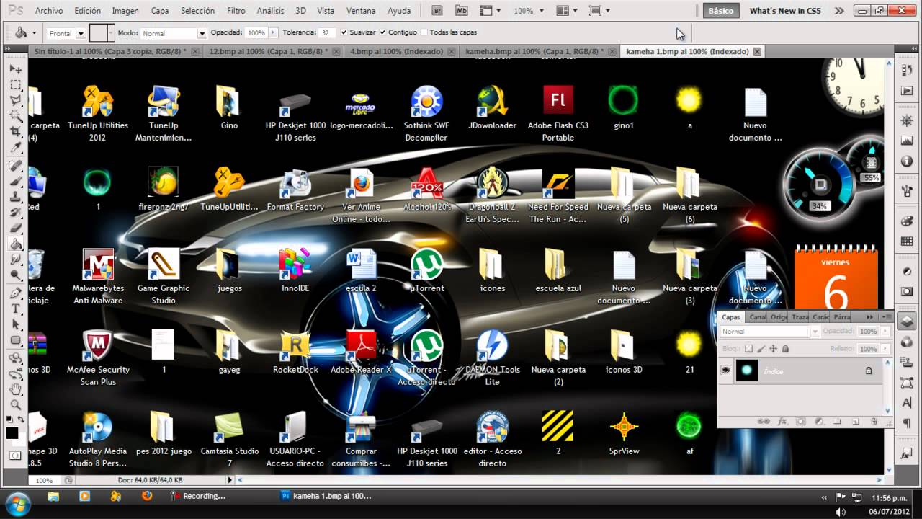Select the Eyedropper tool
The image size is (922, 519).
[15, 148]
